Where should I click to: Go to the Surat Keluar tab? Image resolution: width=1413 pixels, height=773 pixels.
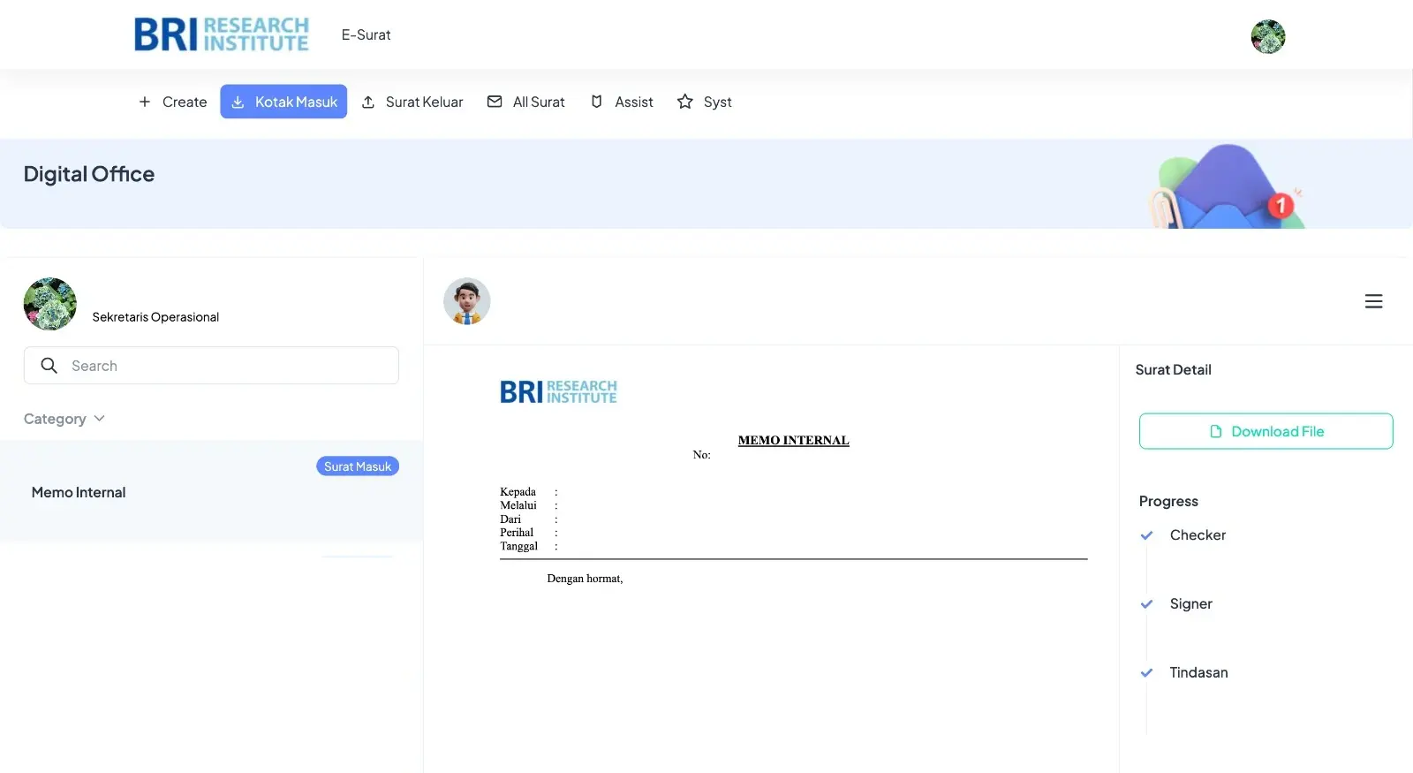tap(412, 102)
